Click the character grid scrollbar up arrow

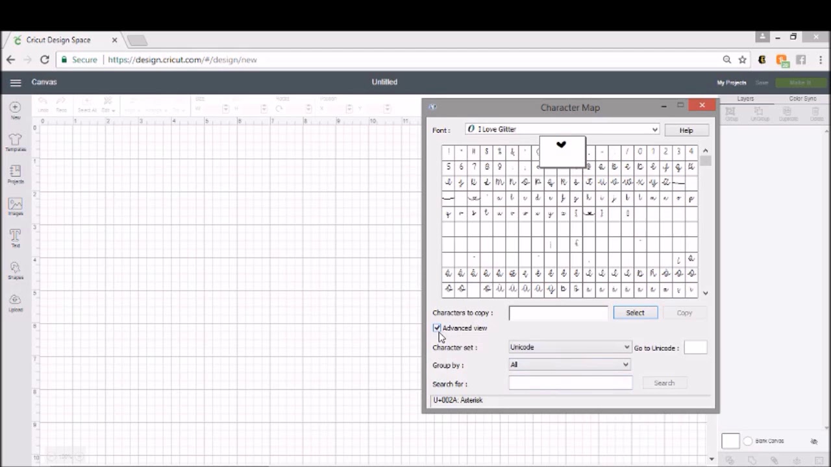706,151
